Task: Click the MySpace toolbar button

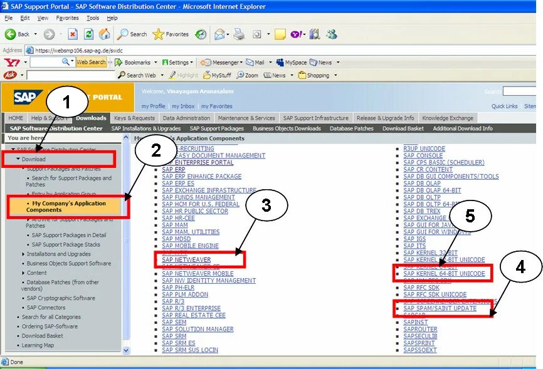Action: coord(292,62)
